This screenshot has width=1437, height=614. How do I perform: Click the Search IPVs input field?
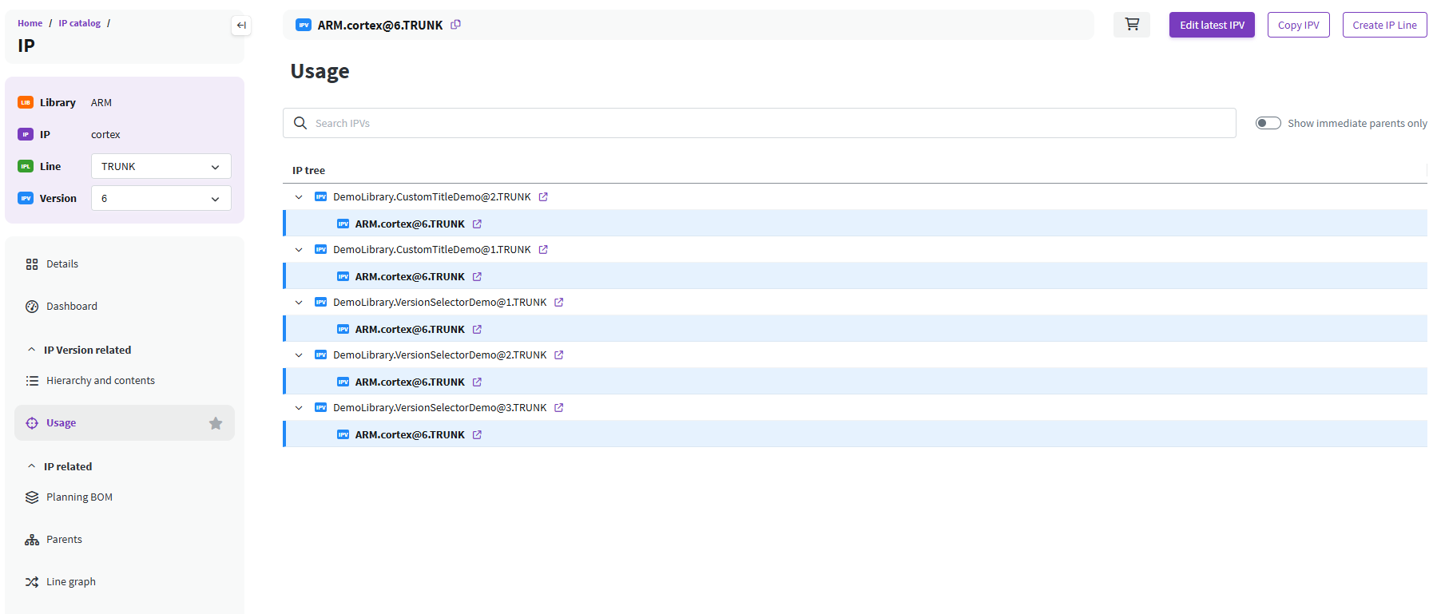[x=759, y=123]
